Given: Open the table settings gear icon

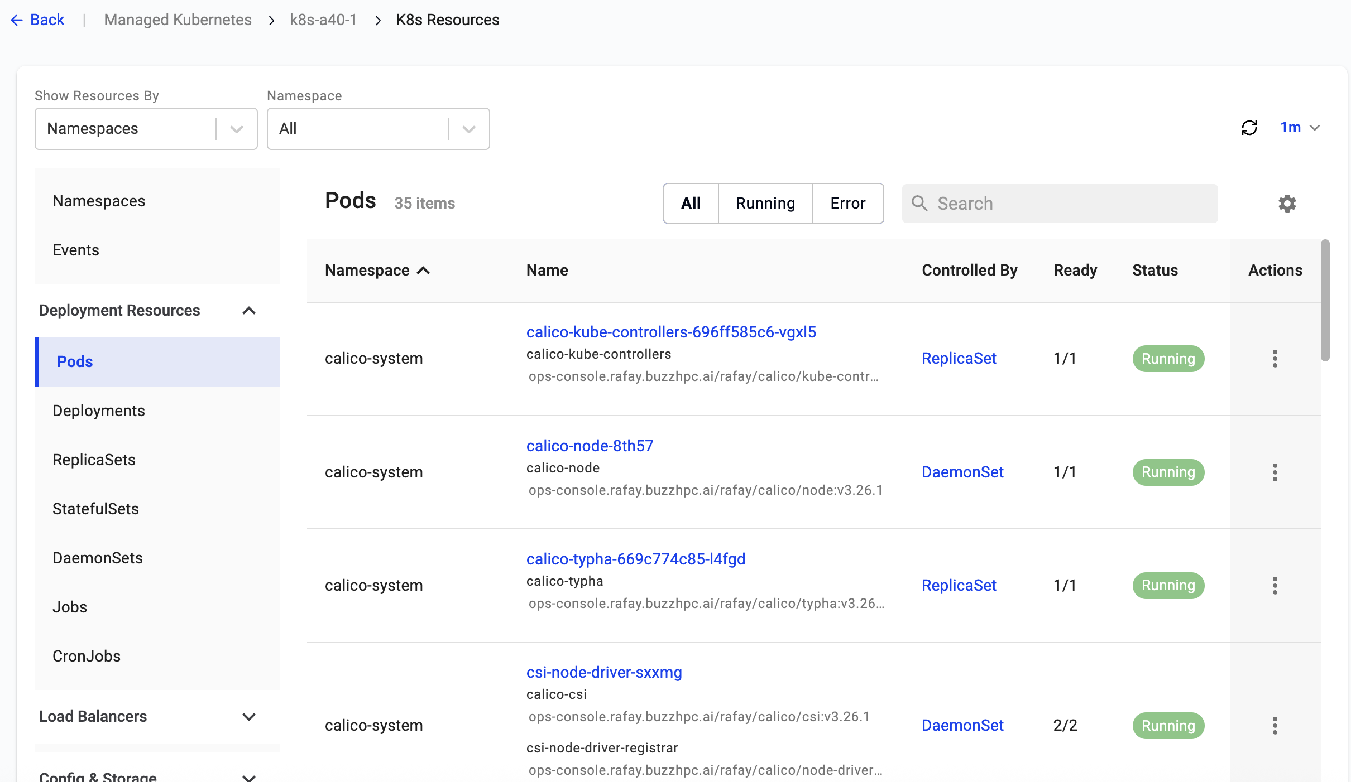Looking at the screenshot, I should coord(1287,203).
